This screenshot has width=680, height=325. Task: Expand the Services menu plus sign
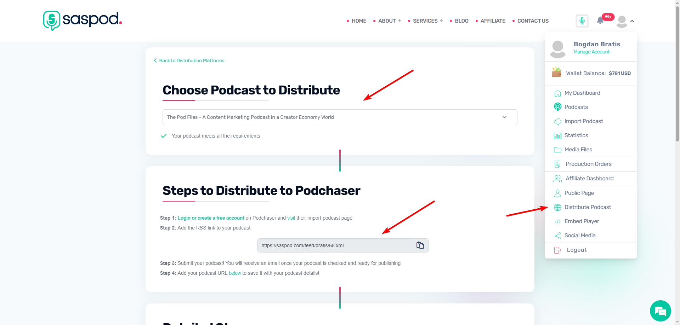(x=441, y=21)
